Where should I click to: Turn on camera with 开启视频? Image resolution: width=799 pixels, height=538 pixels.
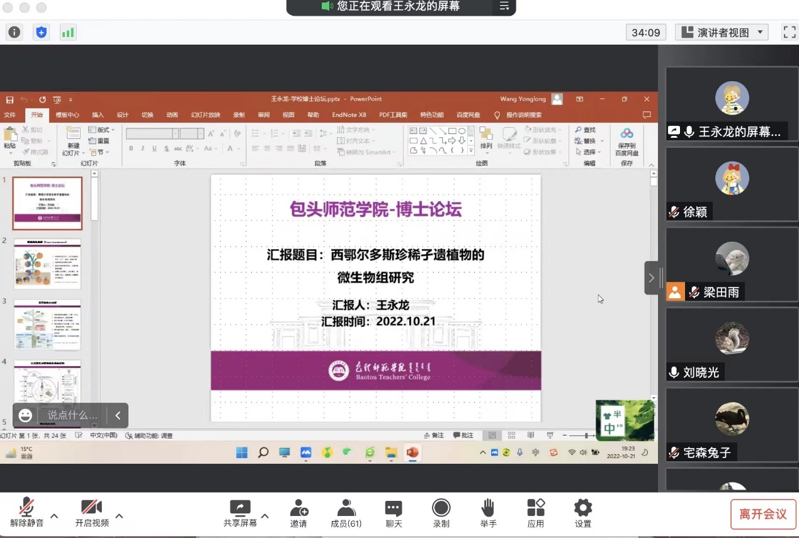coord(92,512)
